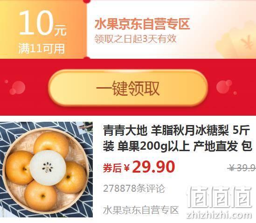
Task: Tap the 领取之日起3天有效 validity text
Action: 136,39
